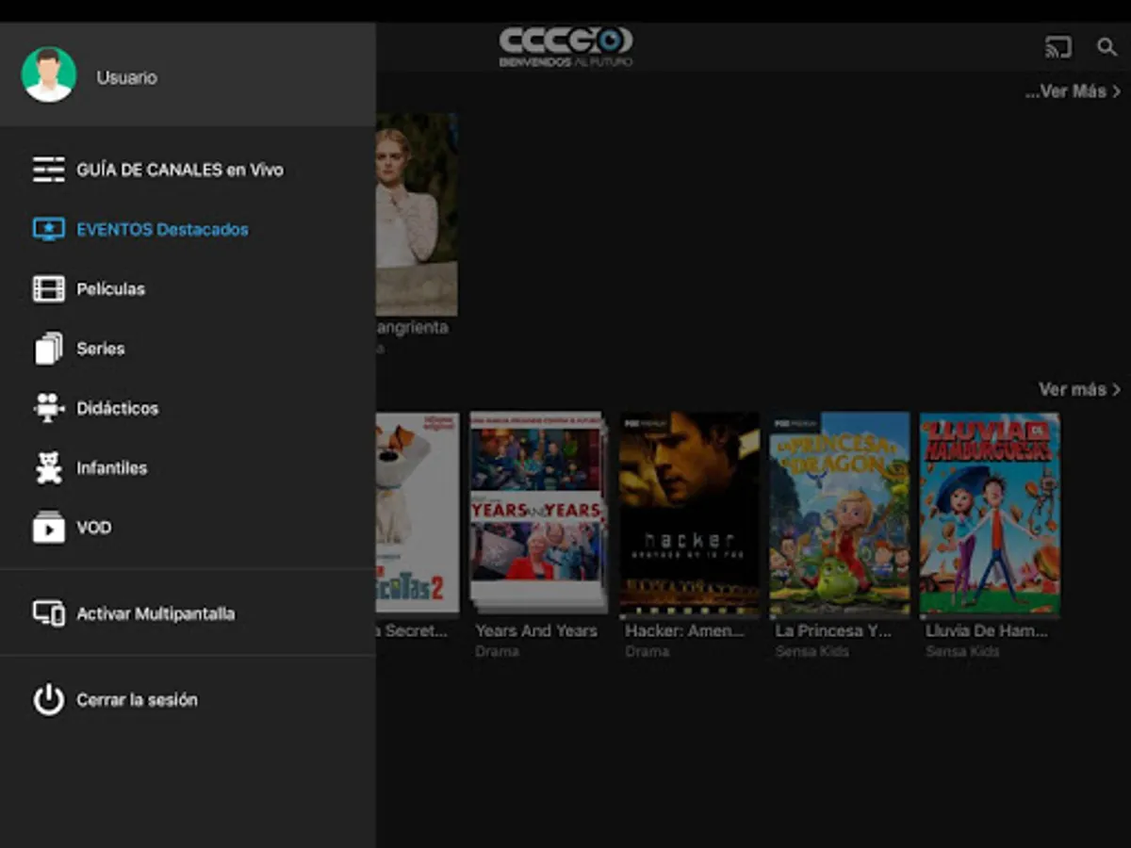Click the multi-device Multipantalla icon

tap(49, 613)
